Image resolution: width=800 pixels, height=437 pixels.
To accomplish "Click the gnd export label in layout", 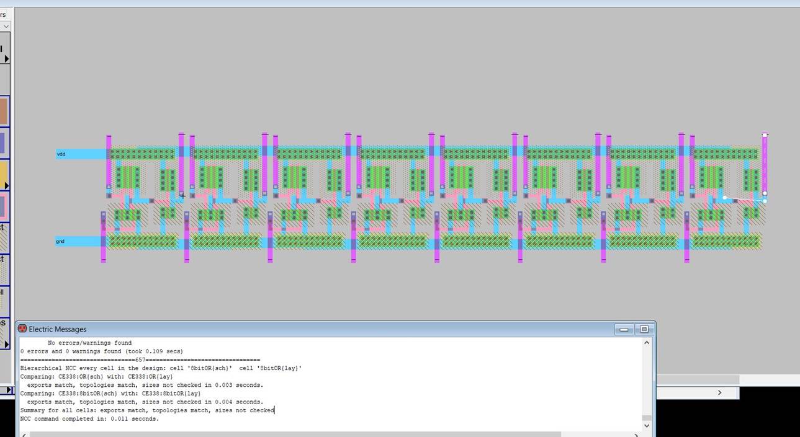I will tap(60, 241).
